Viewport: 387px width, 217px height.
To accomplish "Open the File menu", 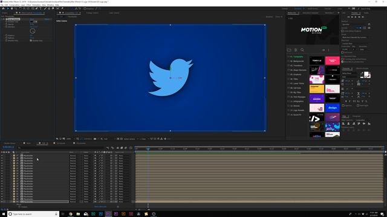I will 2,5.
